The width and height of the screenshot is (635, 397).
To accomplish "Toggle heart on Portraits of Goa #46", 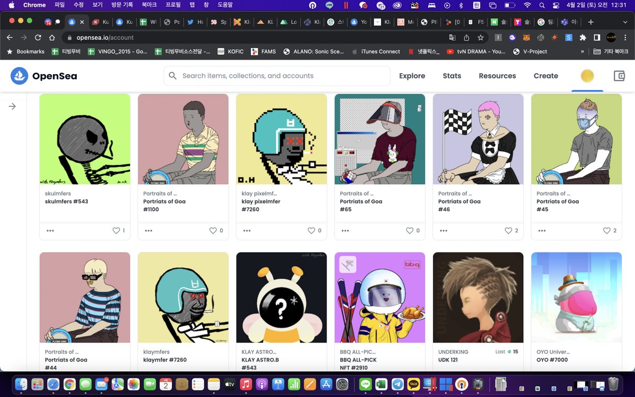I will click(x=508, y=230).
